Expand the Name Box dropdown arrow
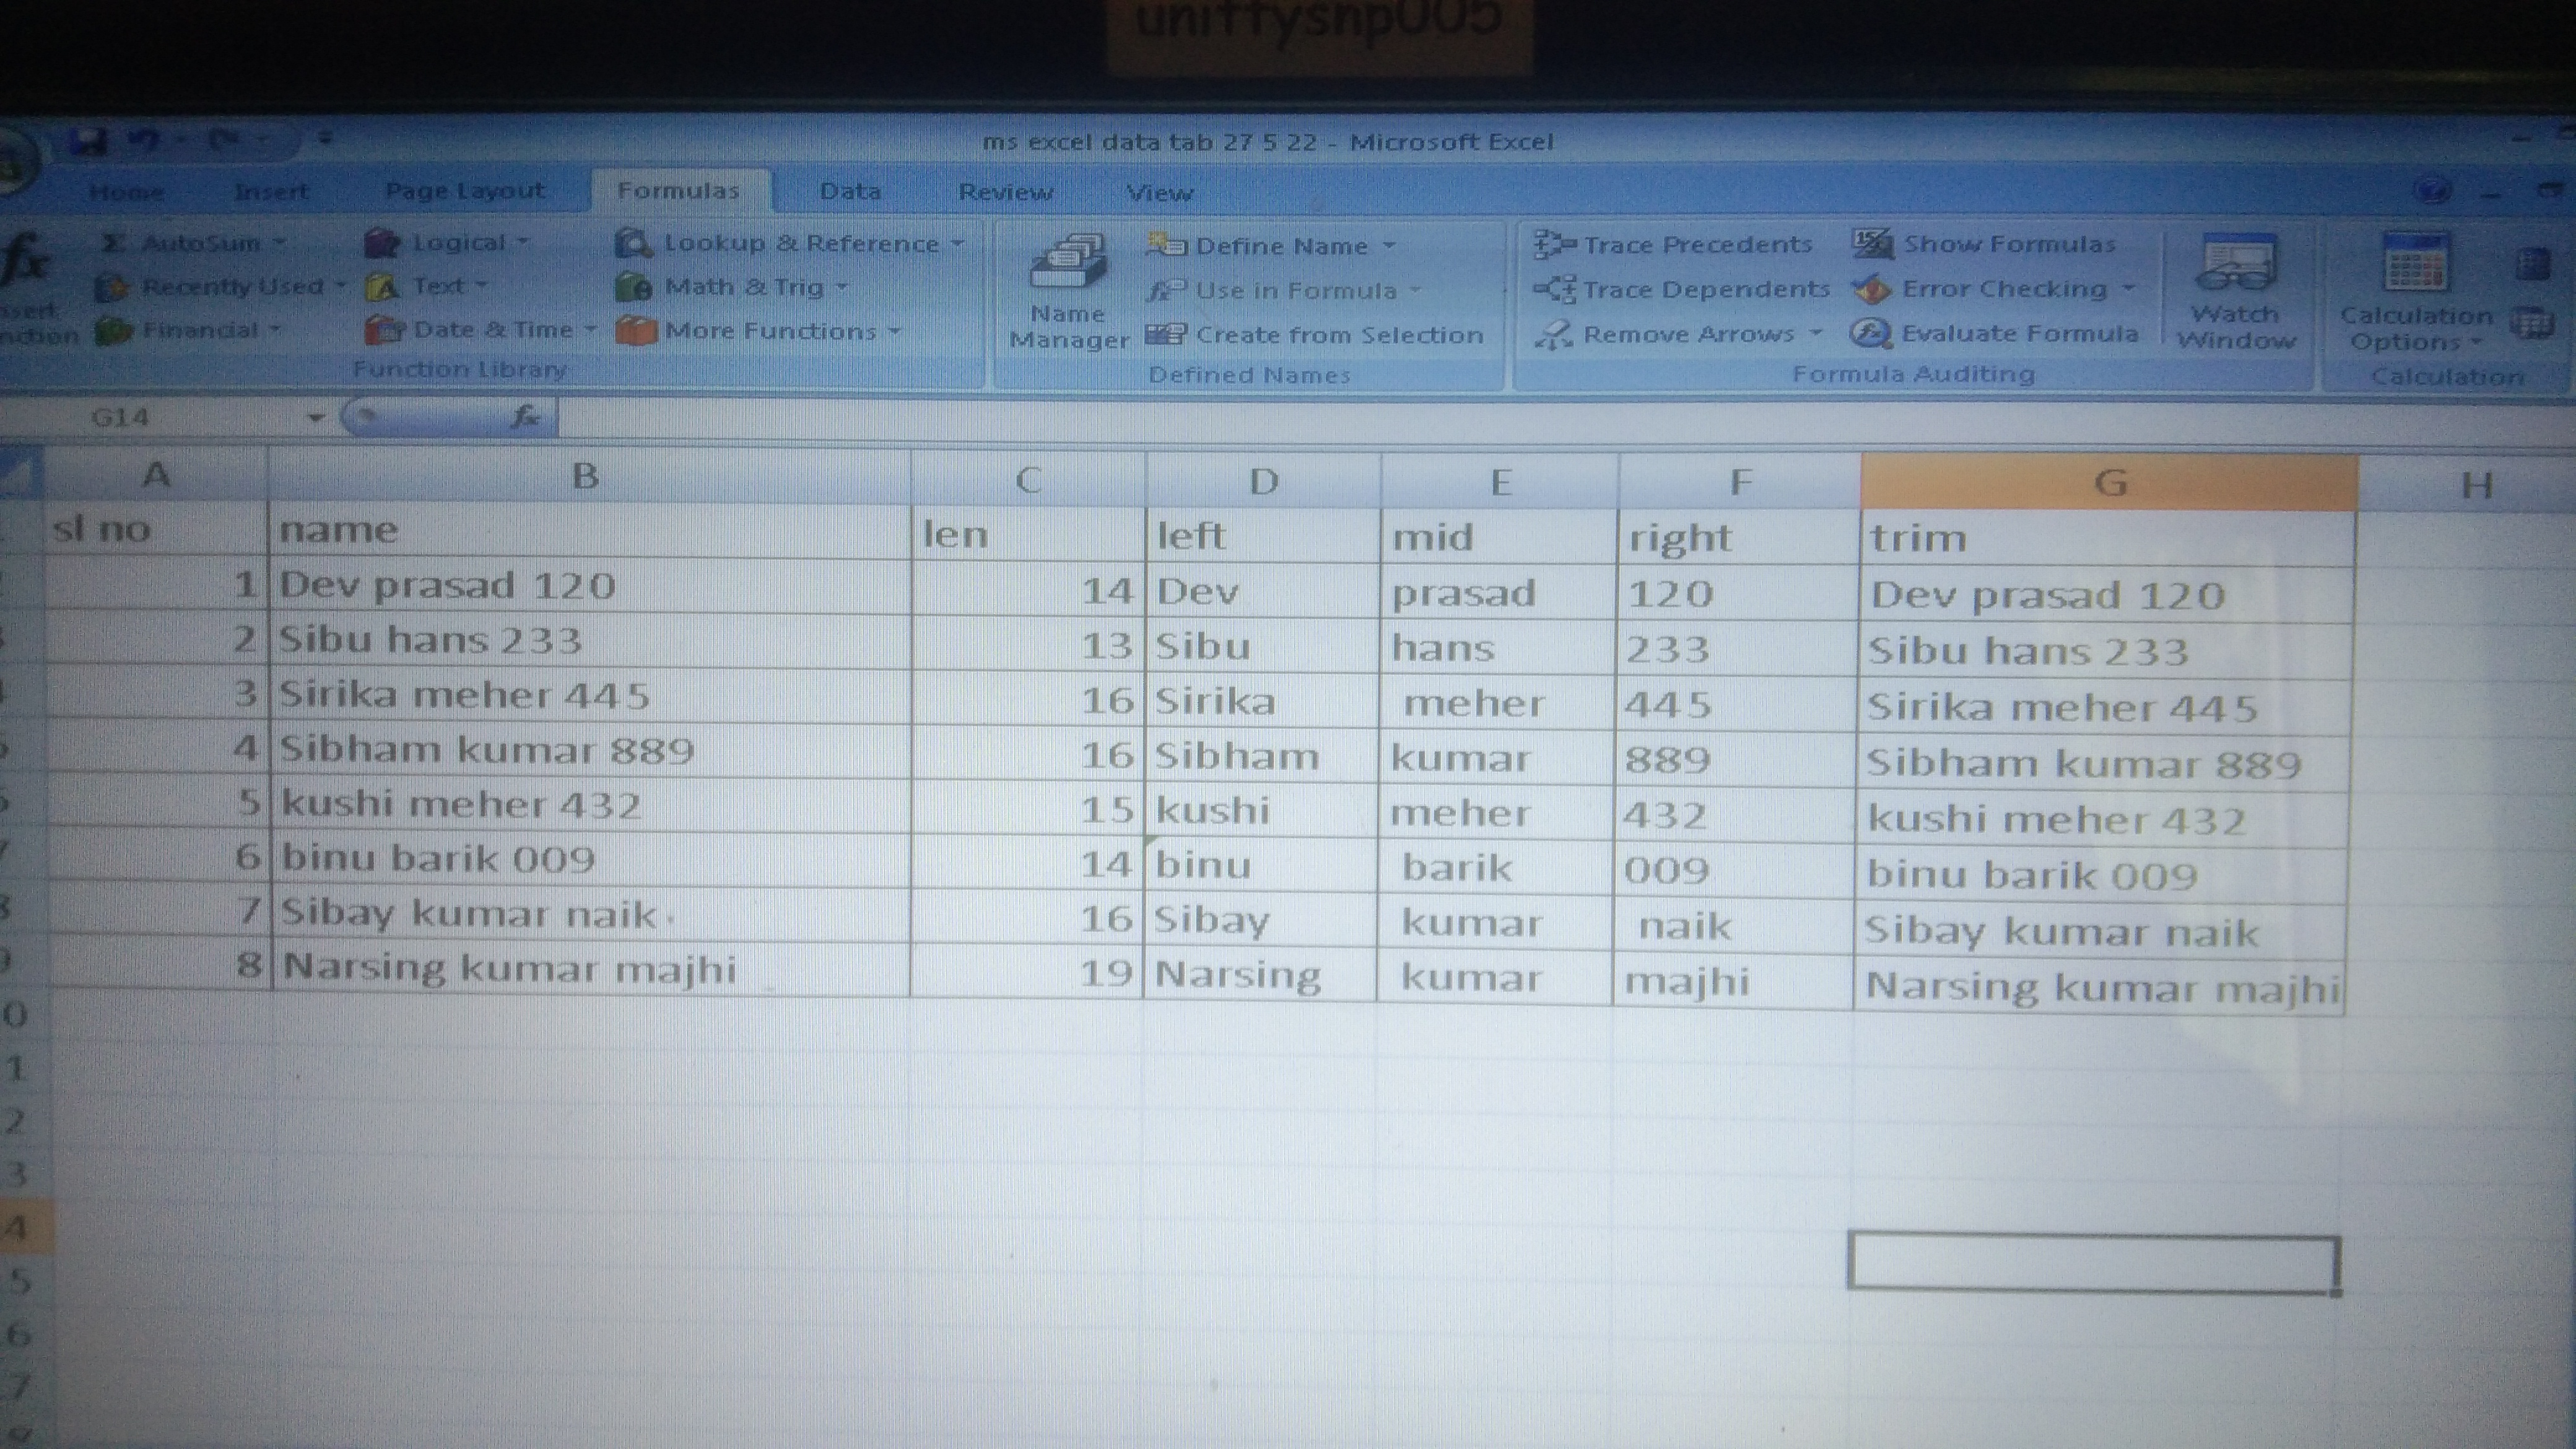2576x1449 pixels. pyautogui.click(x=315, y=417)
